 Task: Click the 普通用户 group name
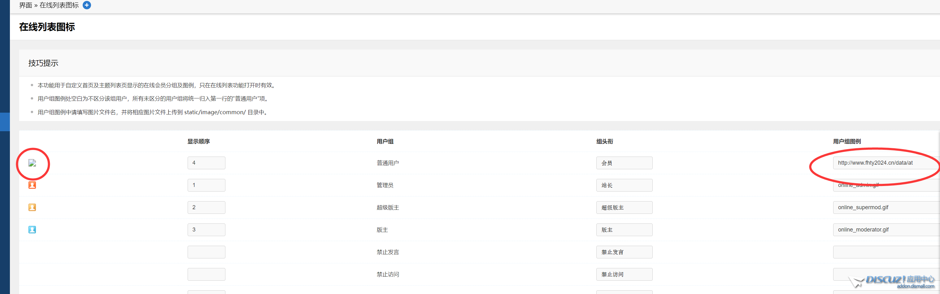click(x=388, y=163)
